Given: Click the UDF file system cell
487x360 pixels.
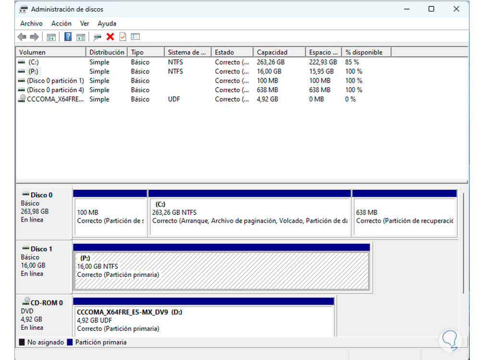Looking at the screenshot, I should coord(174,99).
